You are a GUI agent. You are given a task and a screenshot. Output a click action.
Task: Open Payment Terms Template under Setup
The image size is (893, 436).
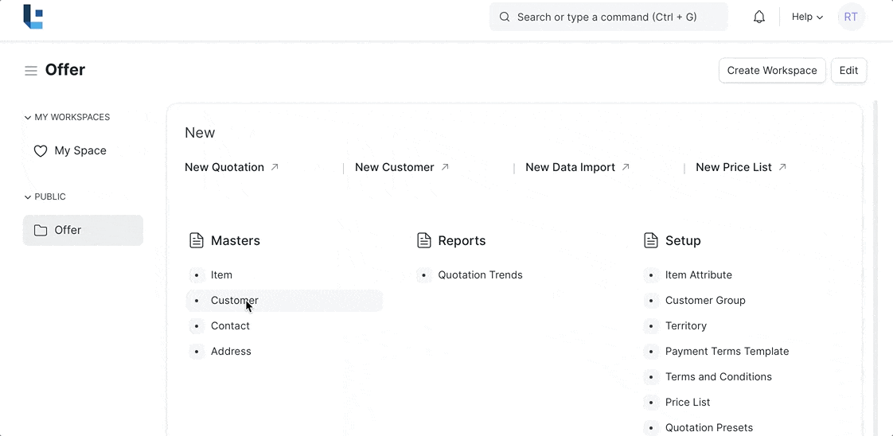[x=727, y=351]
